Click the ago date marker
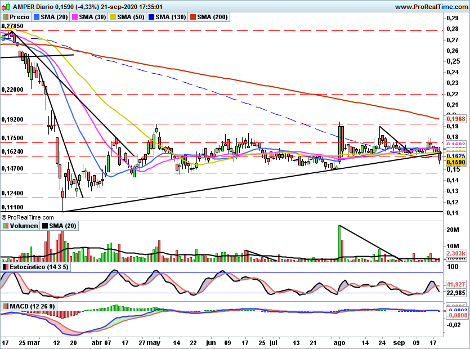470x349 pixels. [x=339, y=343]
